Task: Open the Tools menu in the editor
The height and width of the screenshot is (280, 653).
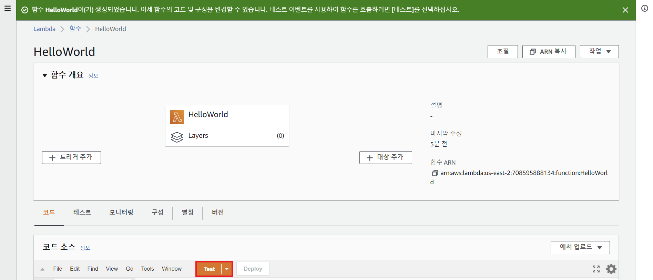Action: point(147,269)
